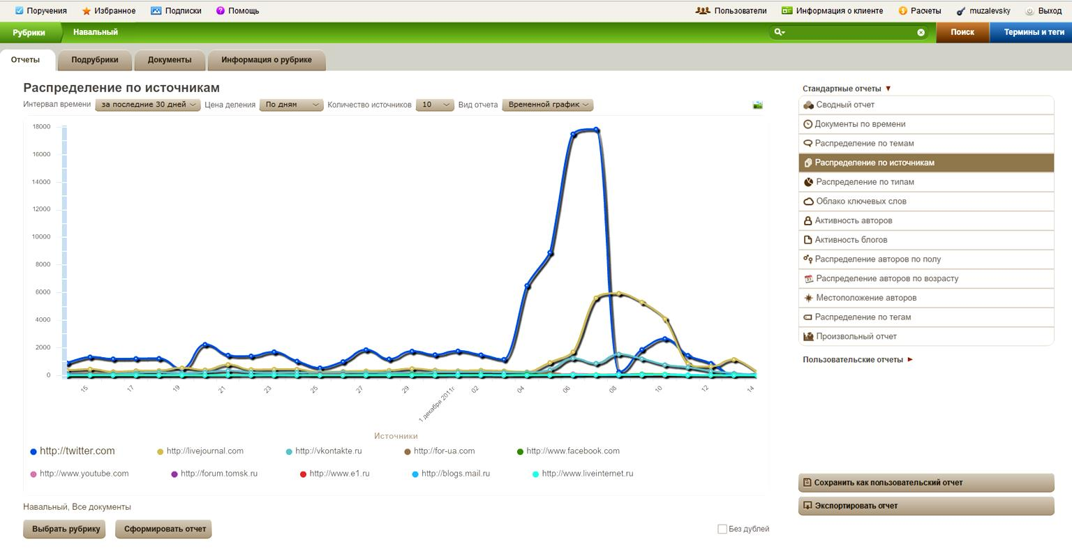Toggle twitter.com series in chart legend
The image size is (1072, 558).
coord(73,451)
